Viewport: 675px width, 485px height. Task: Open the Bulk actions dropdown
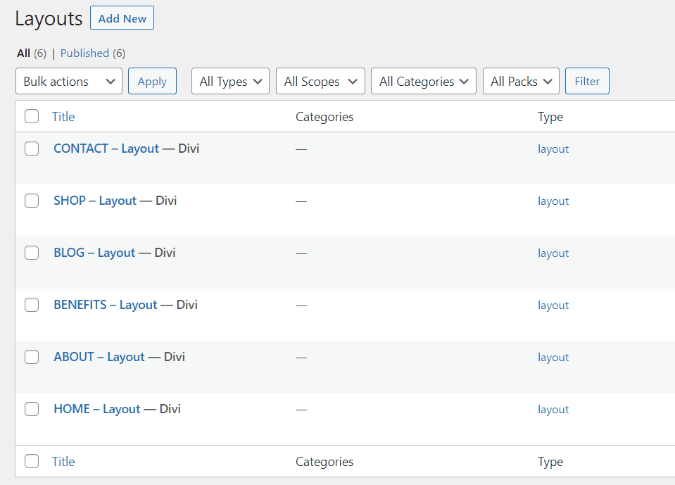tap(69, 81)
